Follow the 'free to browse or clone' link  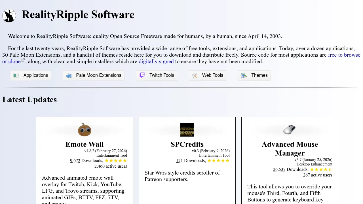344,55
